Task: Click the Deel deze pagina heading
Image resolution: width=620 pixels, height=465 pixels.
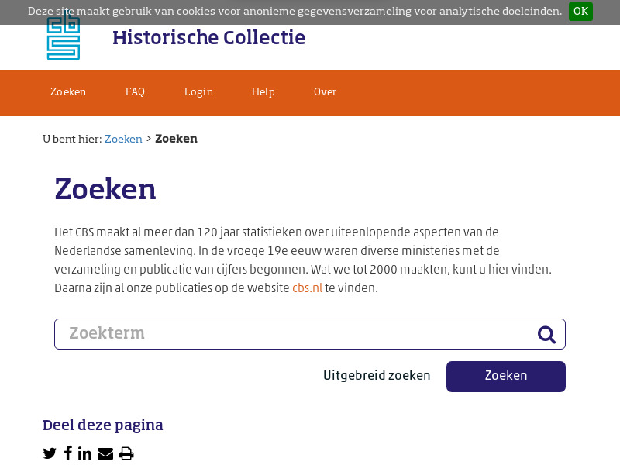Action: pos(103,425)
